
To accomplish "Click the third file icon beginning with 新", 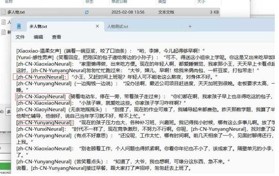I will click(4, 32).
